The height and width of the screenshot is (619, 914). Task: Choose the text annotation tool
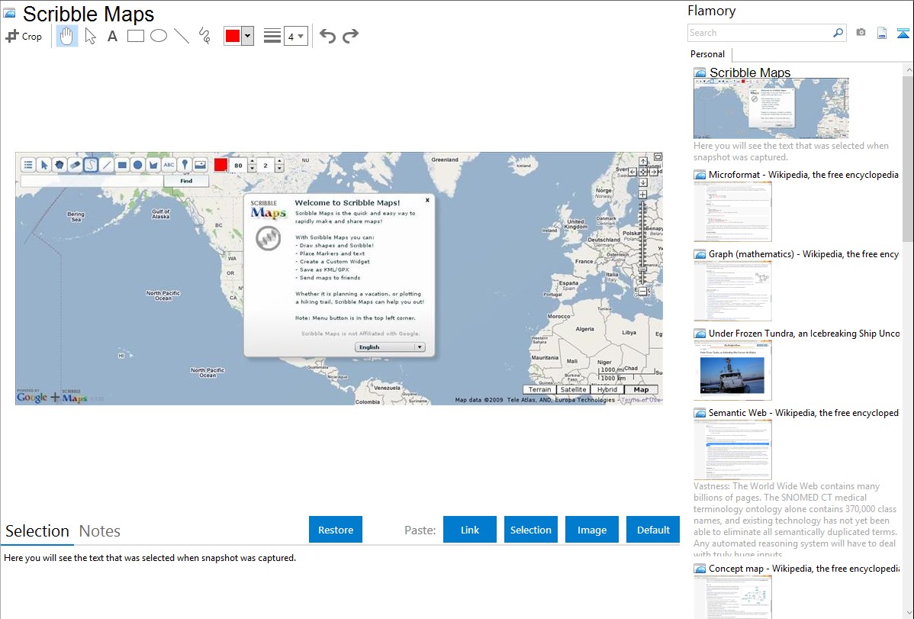pyautogui.click(x=112, y=36)
